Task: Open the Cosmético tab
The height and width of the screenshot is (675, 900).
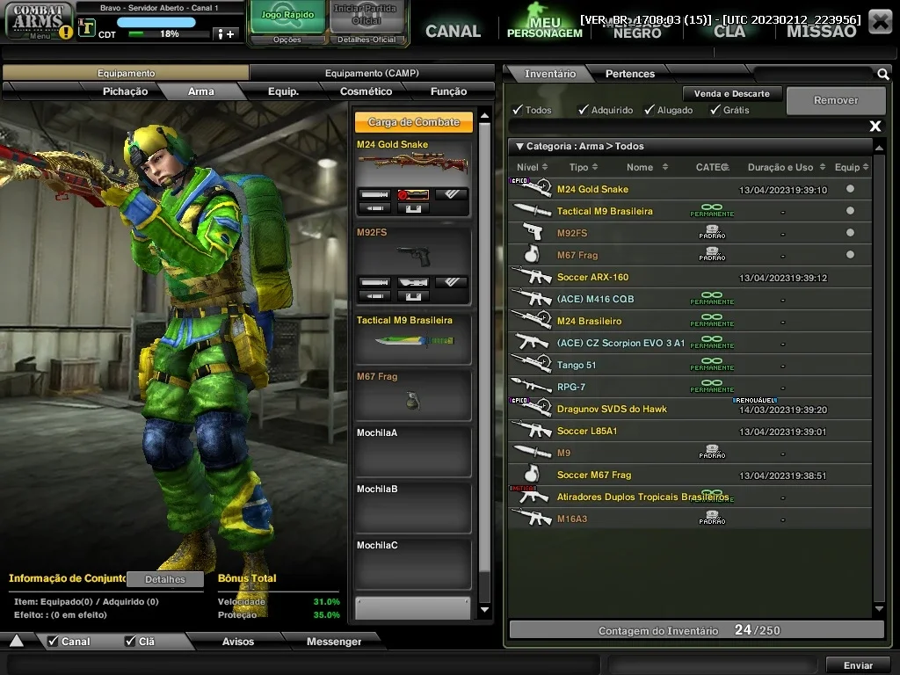Action: pos(366,91)
